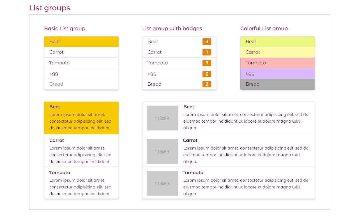
Task: Click the Carrot thumbnail placeholder image
Action: click(x=162, y=151)
